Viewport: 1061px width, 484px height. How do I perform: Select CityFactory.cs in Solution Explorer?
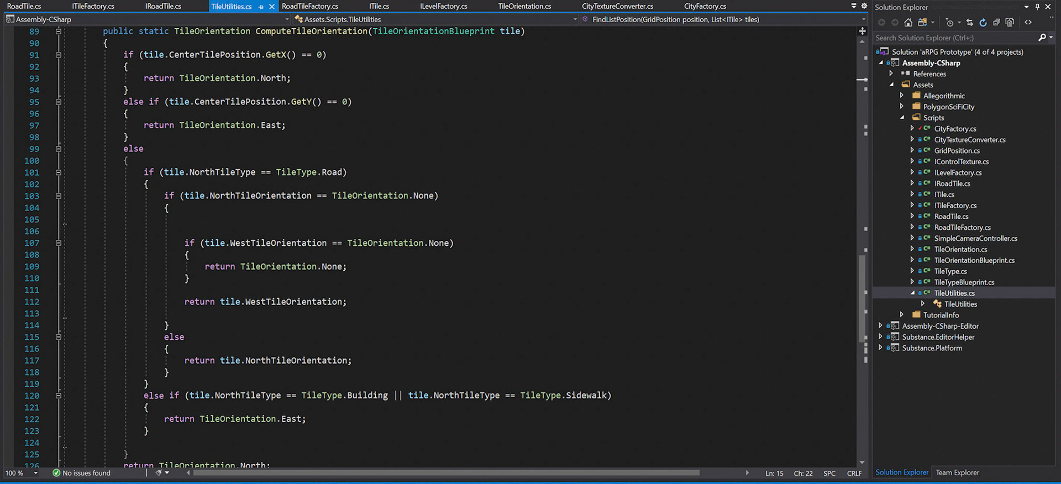(x=955, y=129)
